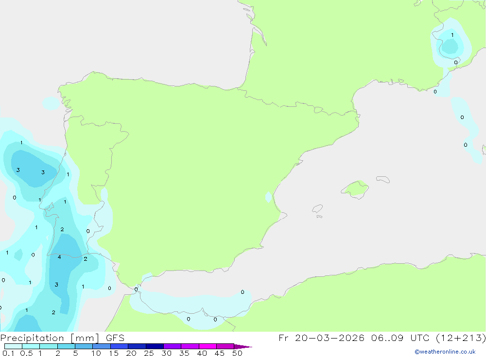Screen dimensions: 486x356
Task: Select the legend swatch between 2 and 5
Action: 66,346
